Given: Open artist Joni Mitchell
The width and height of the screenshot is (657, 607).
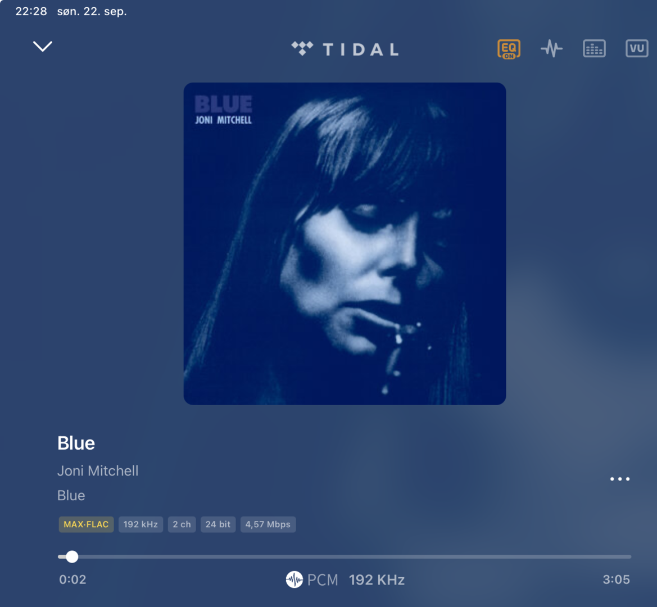Looking at the screenshot, I should 98,471.
